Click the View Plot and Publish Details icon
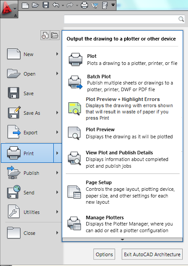Viewport: 188px width, 266px height. coord(74,158)
